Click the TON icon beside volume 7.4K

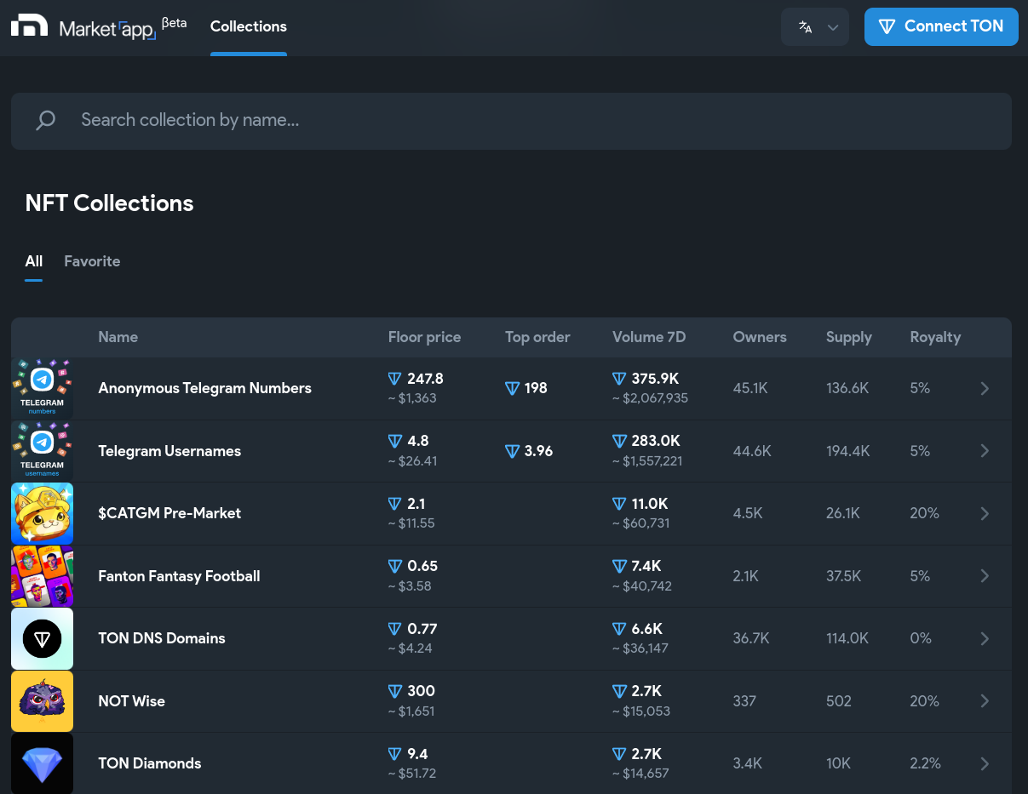619,566
